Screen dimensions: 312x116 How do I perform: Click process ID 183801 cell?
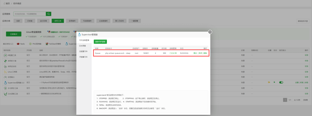pos(146,53)
